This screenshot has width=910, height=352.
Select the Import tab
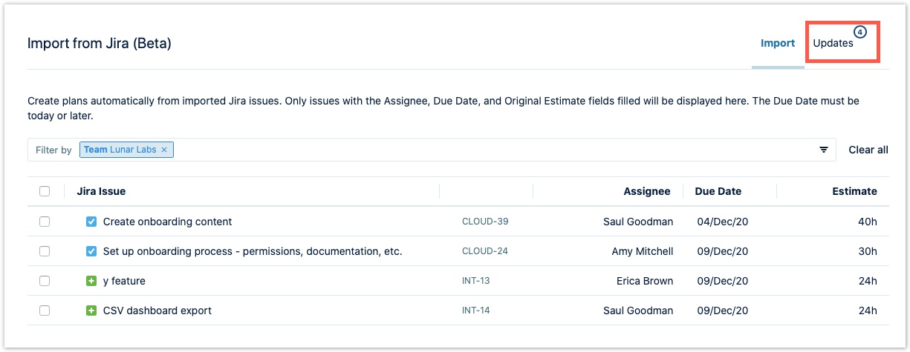tap(778, 43)
